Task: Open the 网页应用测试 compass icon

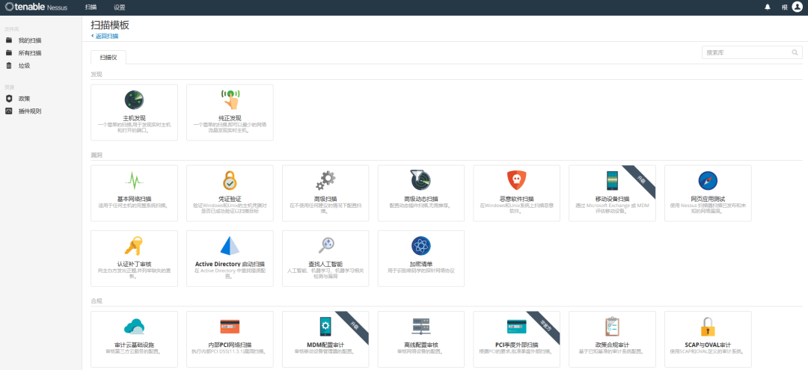Action: [x=708, y=180]
